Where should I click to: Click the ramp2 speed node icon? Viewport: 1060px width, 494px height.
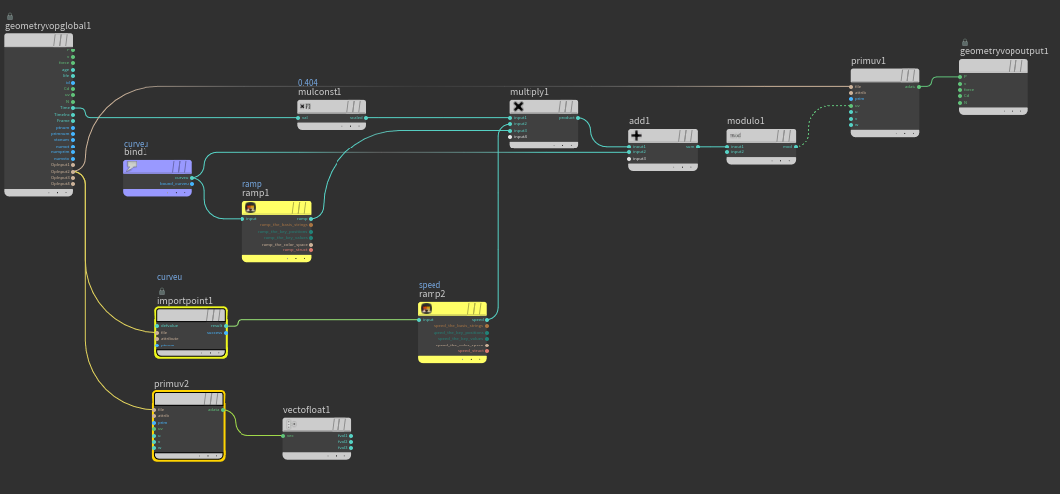(426, 309)
